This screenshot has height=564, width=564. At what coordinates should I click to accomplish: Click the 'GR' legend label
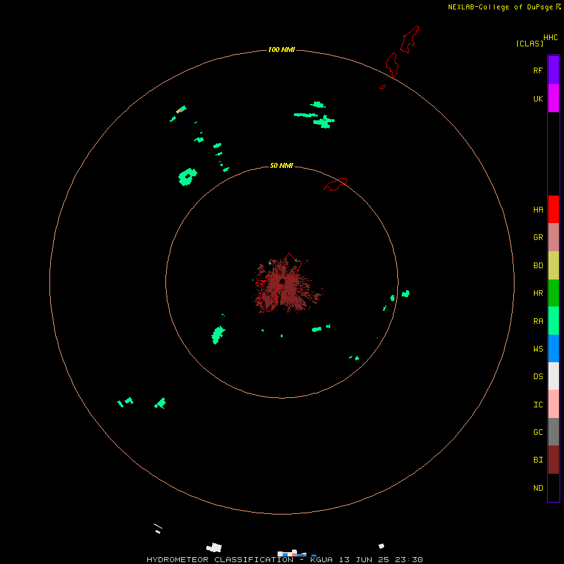(538, 237)
